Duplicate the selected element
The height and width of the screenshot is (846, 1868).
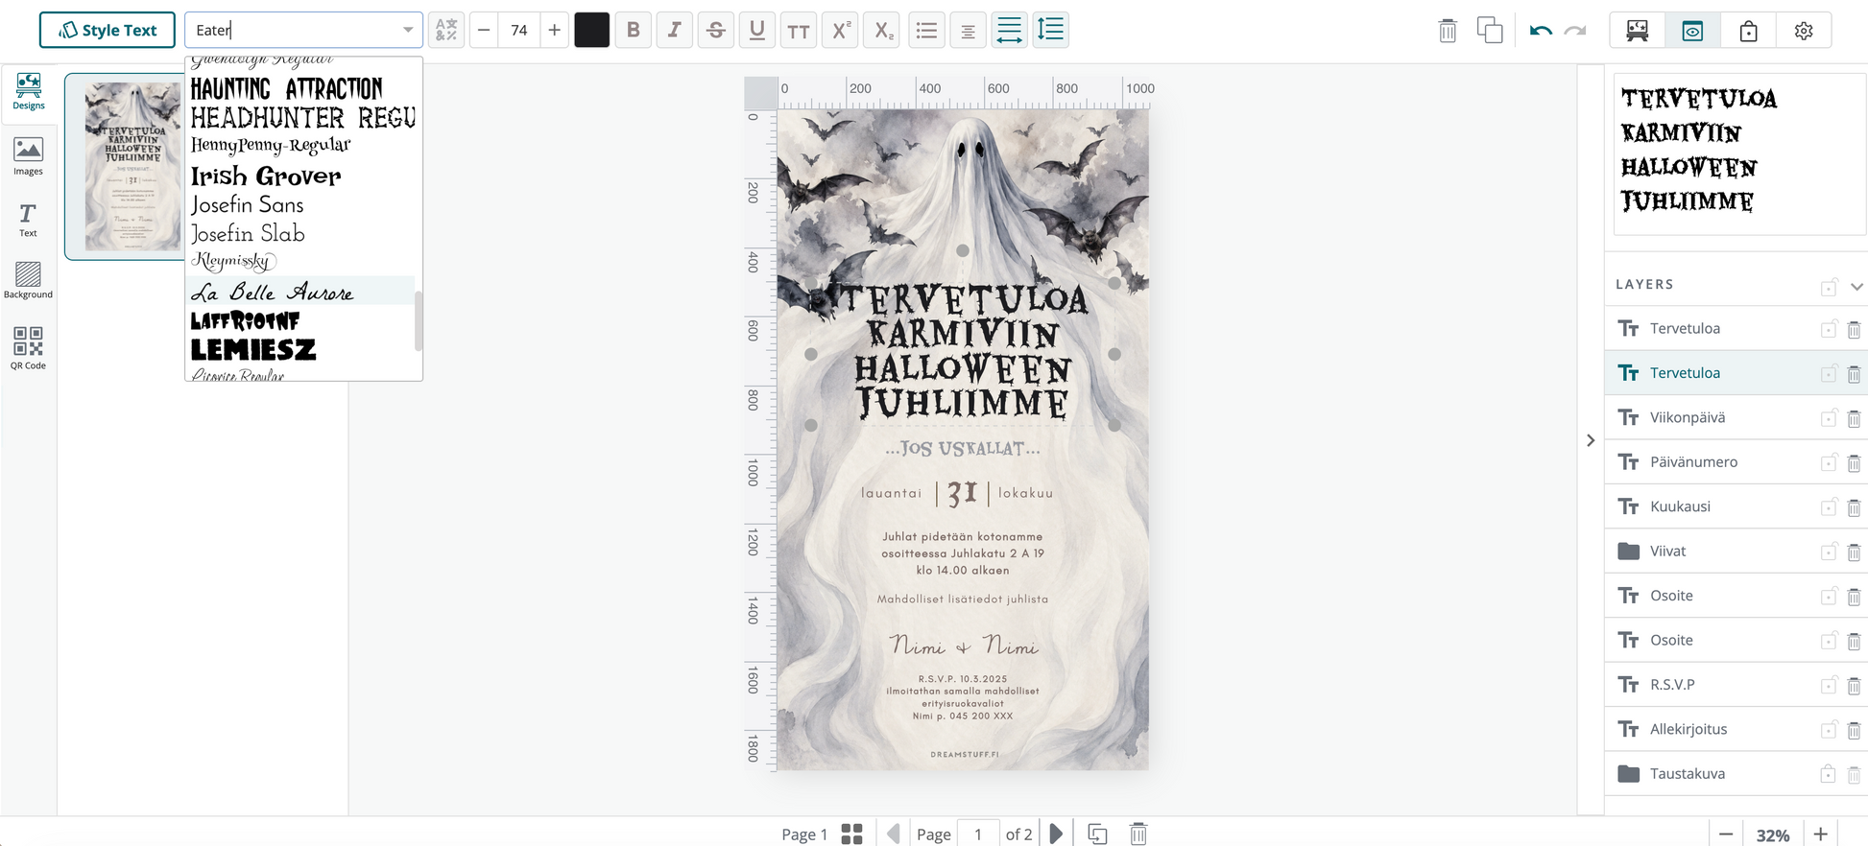pos(1490,30)
